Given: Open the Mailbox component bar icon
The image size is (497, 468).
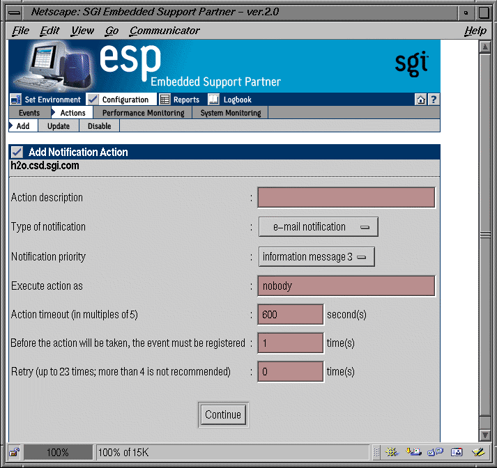Looking at the screenshot, I should tap(413, 452).
